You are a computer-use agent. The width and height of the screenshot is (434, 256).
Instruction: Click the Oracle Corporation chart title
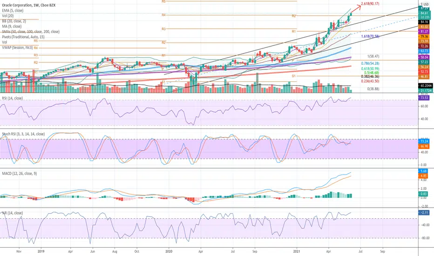coord(29,5)
